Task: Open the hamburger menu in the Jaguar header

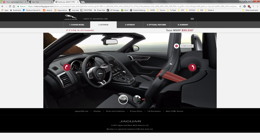Action: 192,19
